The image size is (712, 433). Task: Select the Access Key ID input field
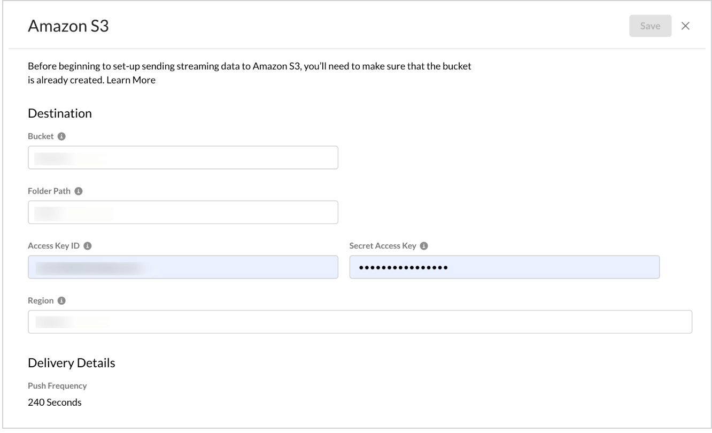point(183,267)
